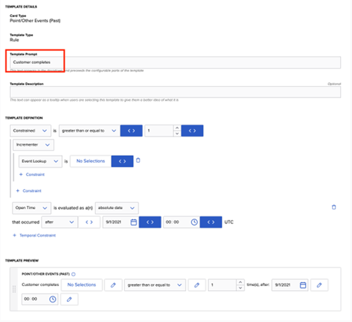The width and height of the screenshot is (352, 322).
Task: Click the clock icon in the Template Definition time field
Action: pyautogui.click(x=194, y=222)
